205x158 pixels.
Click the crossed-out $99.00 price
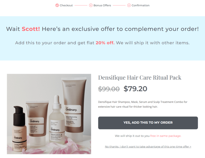(x=109, y=89)
